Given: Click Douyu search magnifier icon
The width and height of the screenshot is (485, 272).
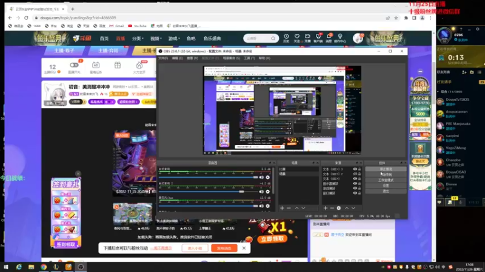Looking at the screenshot, I should [x=273, y=39].
